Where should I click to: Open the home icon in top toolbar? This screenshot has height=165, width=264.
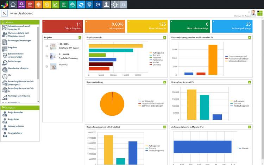click(13, 4)
